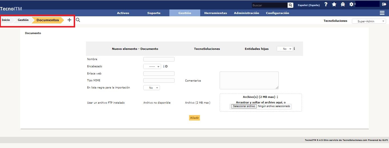Click into the Nombre text field

[x=159, y=59]
